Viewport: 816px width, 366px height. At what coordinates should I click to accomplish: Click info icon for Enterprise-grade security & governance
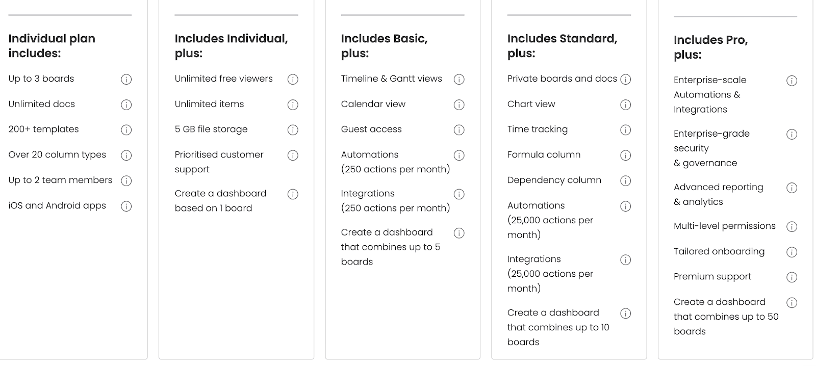[792, 135]
